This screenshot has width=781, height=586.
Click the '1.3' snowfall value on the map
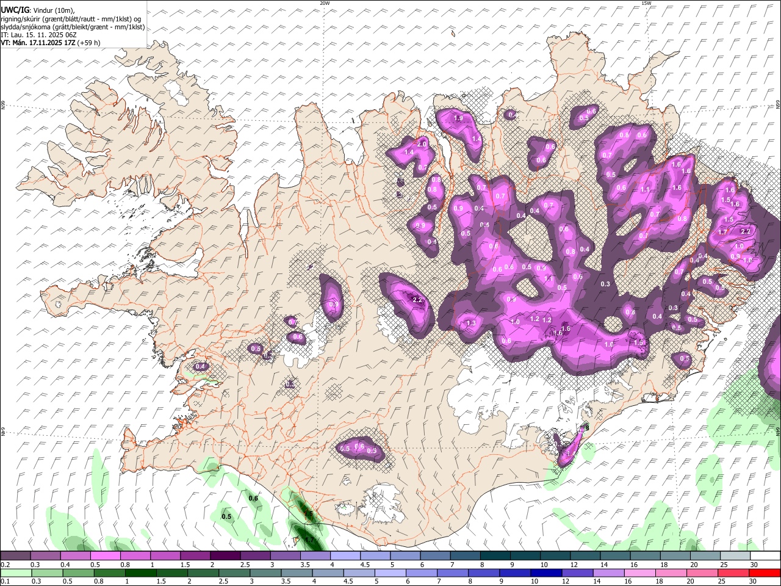point(470,324)
